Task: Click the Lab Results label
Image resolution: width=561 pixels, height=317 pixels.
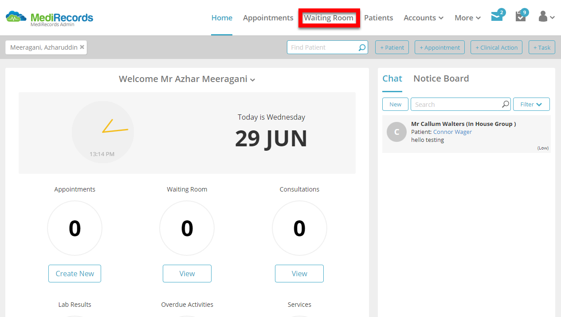Action: pyautogui.click(x=75, y=305)
